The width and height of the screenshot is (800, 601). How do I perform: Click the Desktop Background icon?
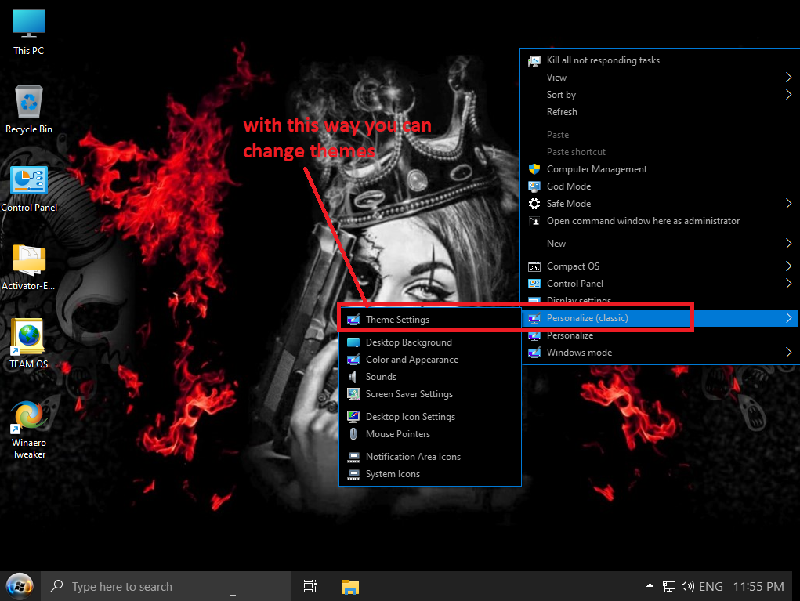click(x=353, y=342)
